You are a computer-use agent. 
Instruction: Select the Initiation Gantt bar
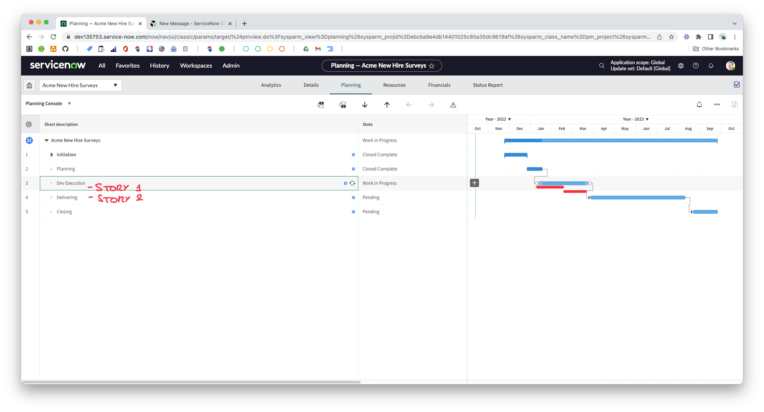pos(516,155)
